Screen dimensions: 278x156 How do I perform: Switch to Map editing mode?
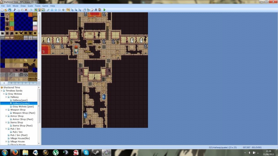[35, 10]
